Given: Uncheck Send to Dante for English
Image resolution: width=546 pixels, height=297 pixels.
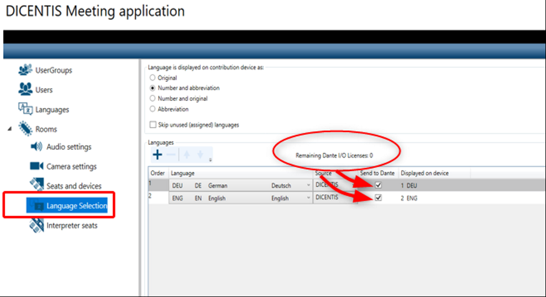Looking at the screenshot, I should click(x=378, y=198).
